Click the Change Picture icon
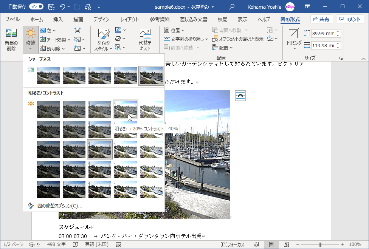The height and width of the screenshot is (249, 369). click(x=78, y=40)
